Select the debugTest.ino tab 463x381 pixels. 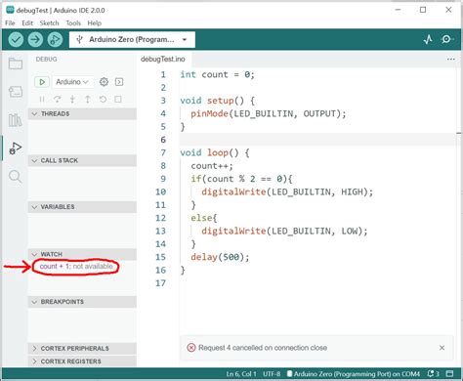pos(163,60)
